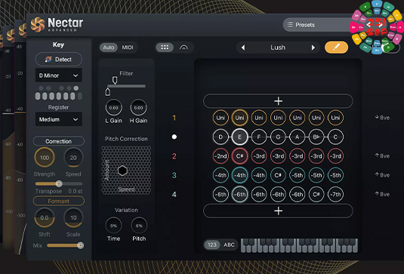Shift voice 1 down an octave
This screenshot has width=404, height=274.
(382, 118)
